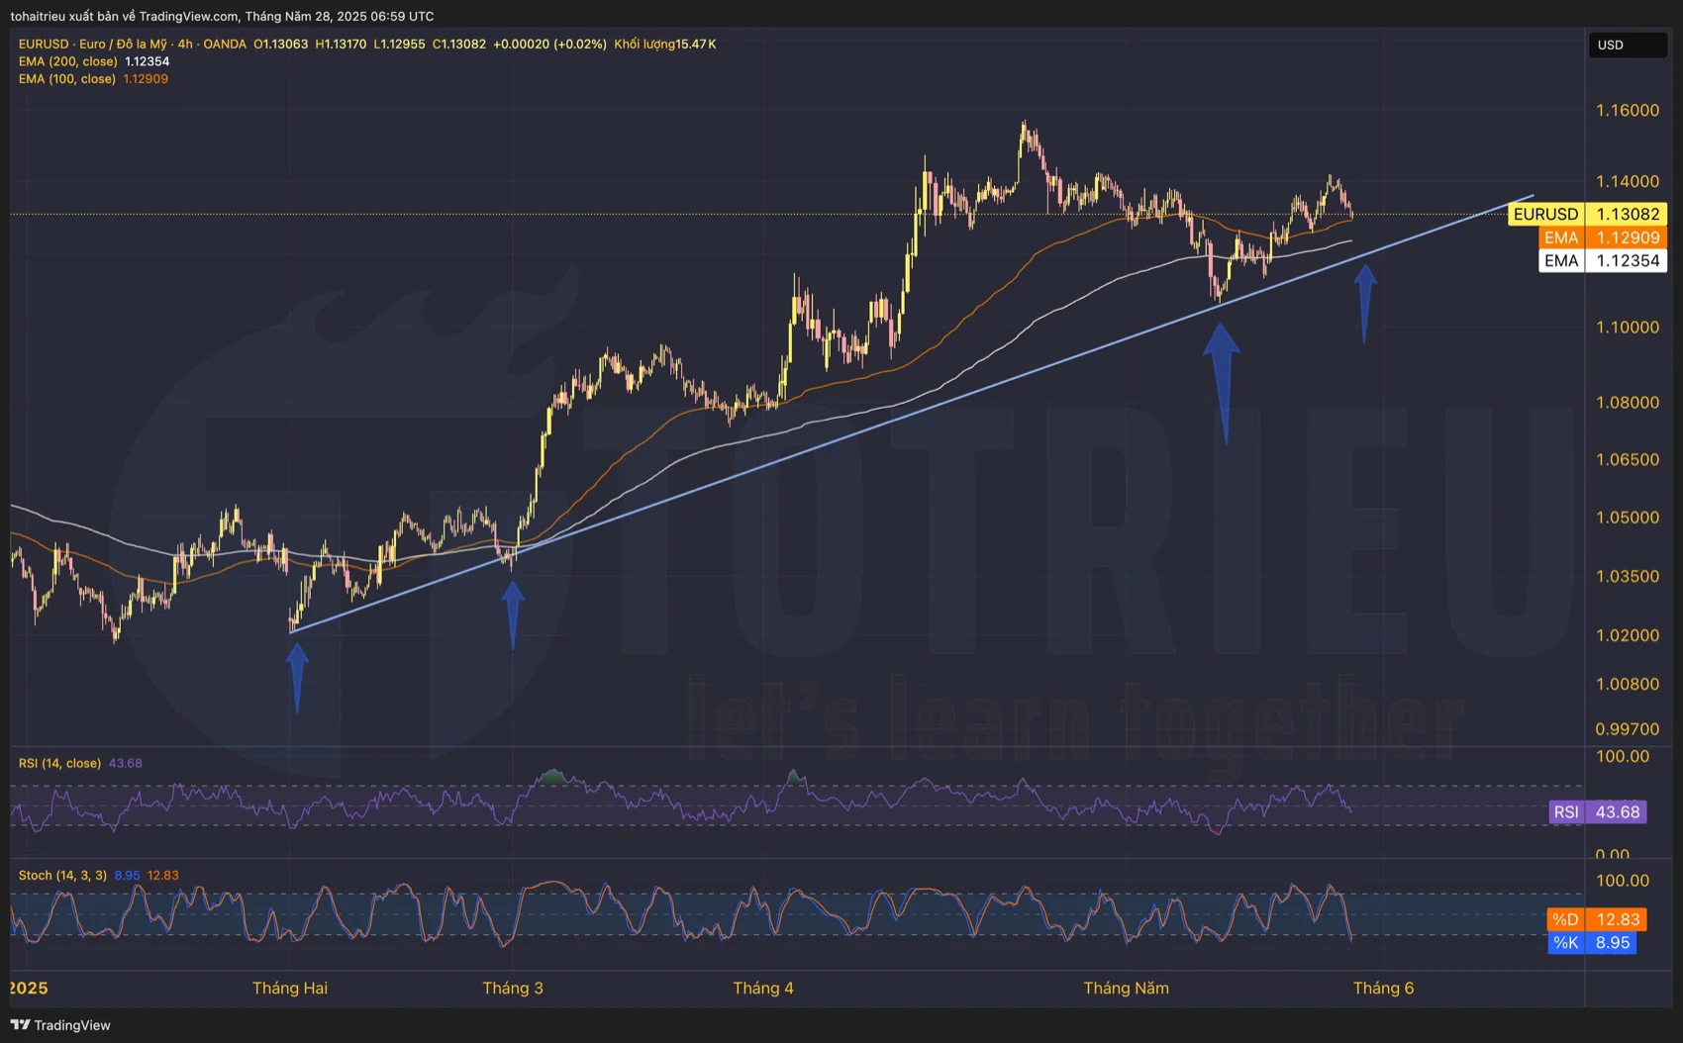Image resolution: width=1683 pixels, height=1043 pixels.
Task: Click the low value L1.12955
Action: [399, 44]
